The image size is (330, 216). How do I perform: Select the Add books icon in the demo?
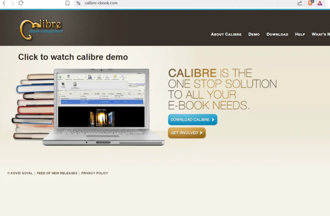[x=60, y=76]
